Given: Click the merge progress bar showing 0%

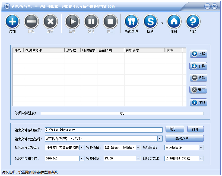Looking at the screenshot, I should 122,113.
